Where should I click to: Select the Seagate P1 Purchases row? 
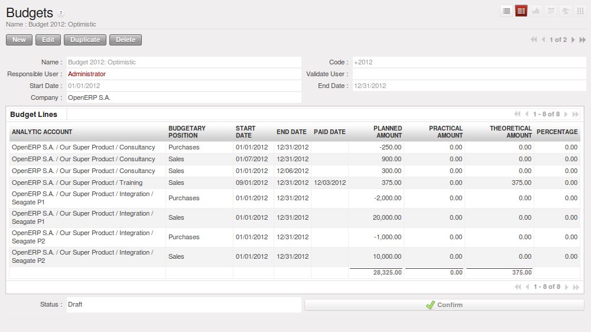point(295,198)
